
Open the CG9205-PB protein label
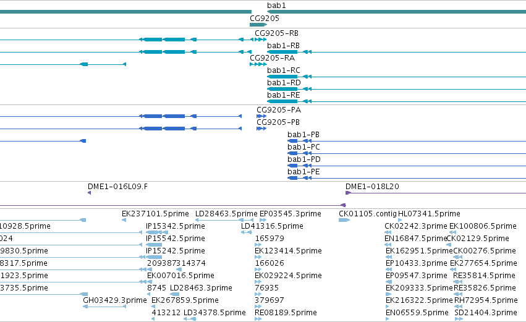[278, 122]
